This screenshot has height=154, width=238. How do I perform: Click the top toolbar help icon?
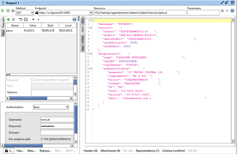coord(232,11)
